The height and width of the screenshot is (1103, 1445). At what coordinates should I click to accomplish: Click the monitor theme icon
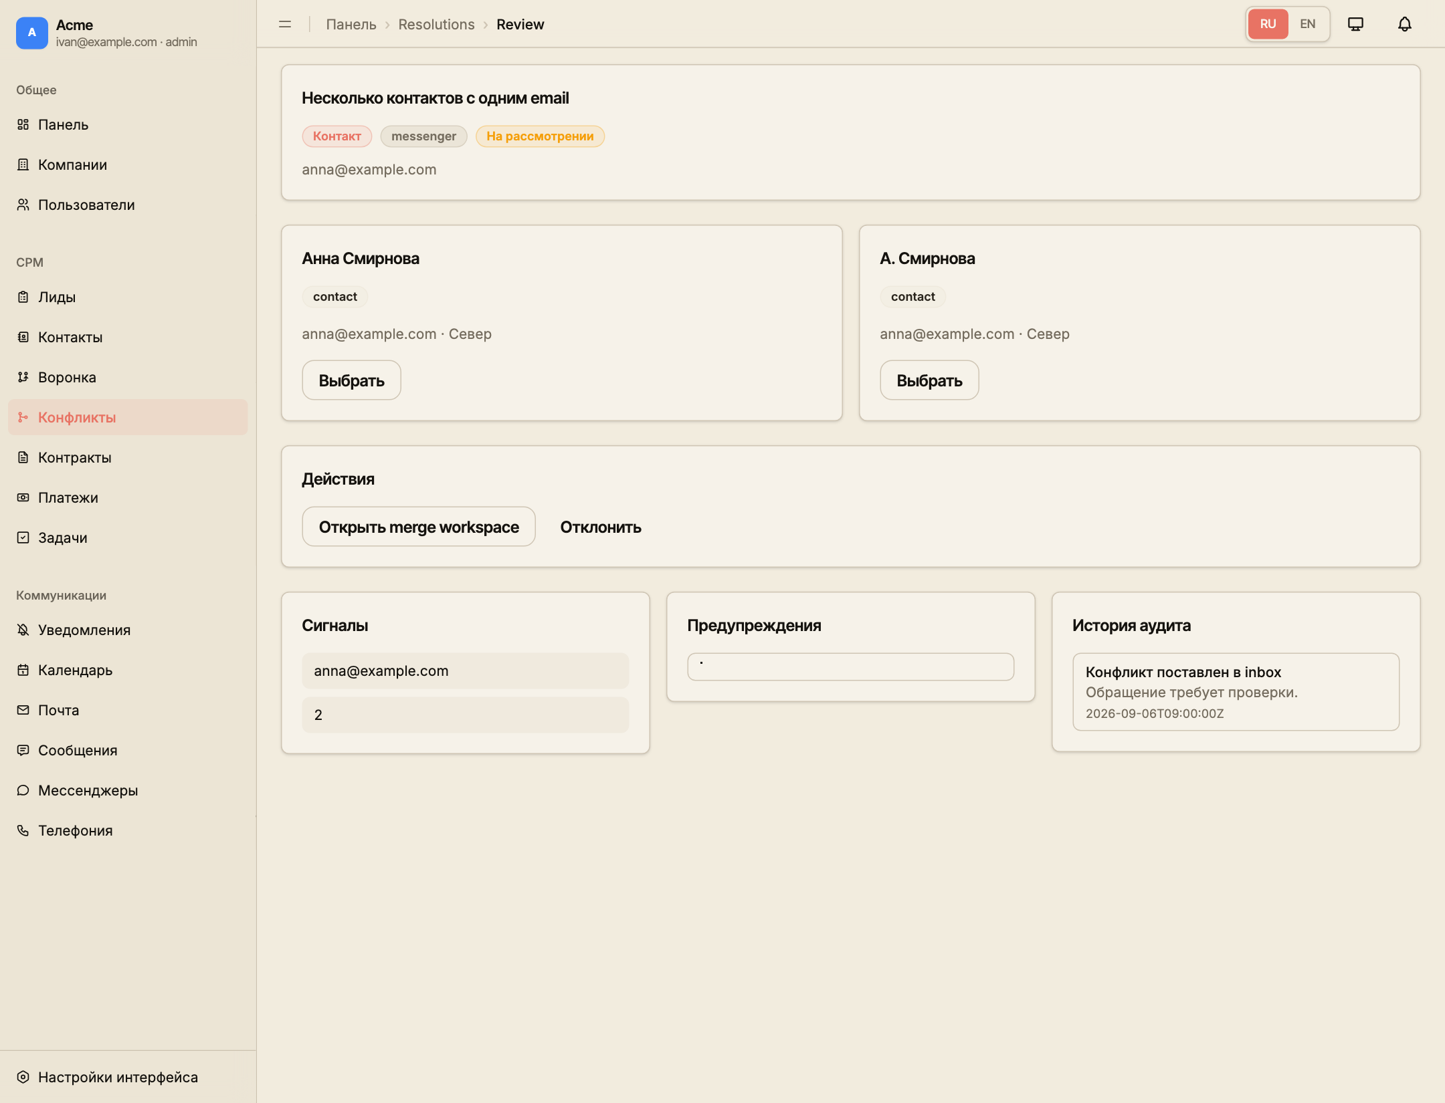(1355, 24)
